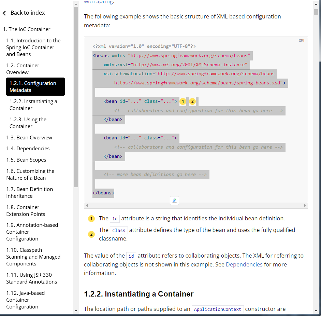Click the sidebar scroll-down arrow
This screenshot has width=321, height=316.
76,311
